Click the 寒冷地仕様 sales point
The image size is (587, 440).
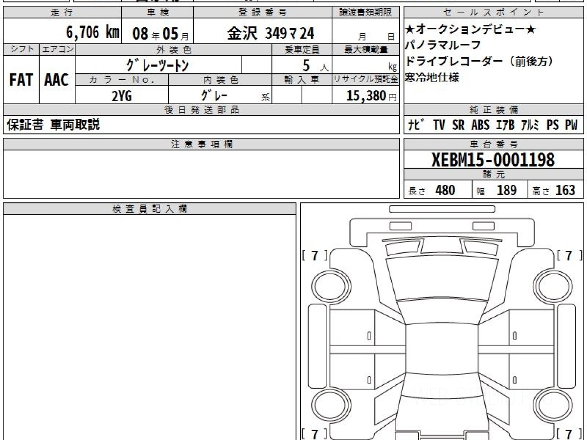pyautogui.click(x=432, y=77)
